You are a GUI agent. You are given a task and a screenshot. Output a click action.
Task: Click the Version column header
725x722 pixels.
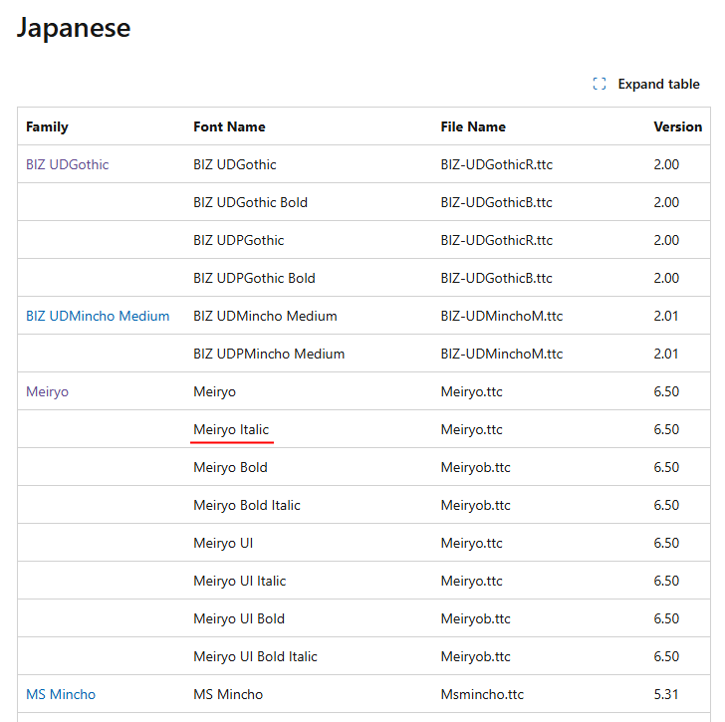(677, 126)
